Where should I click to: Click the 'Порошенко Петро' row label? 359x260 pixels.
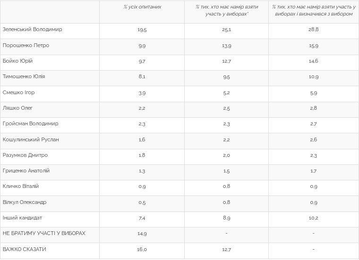click(x=26, y=46)
